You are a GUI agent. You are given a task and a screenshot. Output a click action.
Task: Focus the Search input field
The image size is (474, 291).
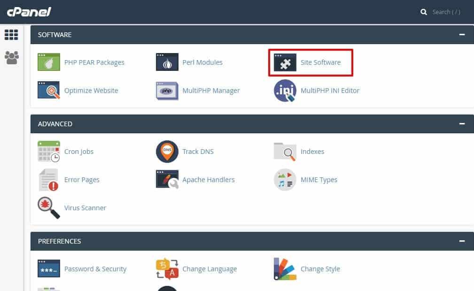446,12
